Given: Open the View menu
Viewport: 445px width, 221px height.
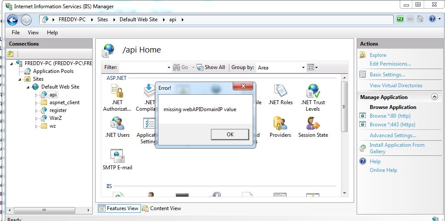Looking at the screenshot, I should [x=33, y=33].
